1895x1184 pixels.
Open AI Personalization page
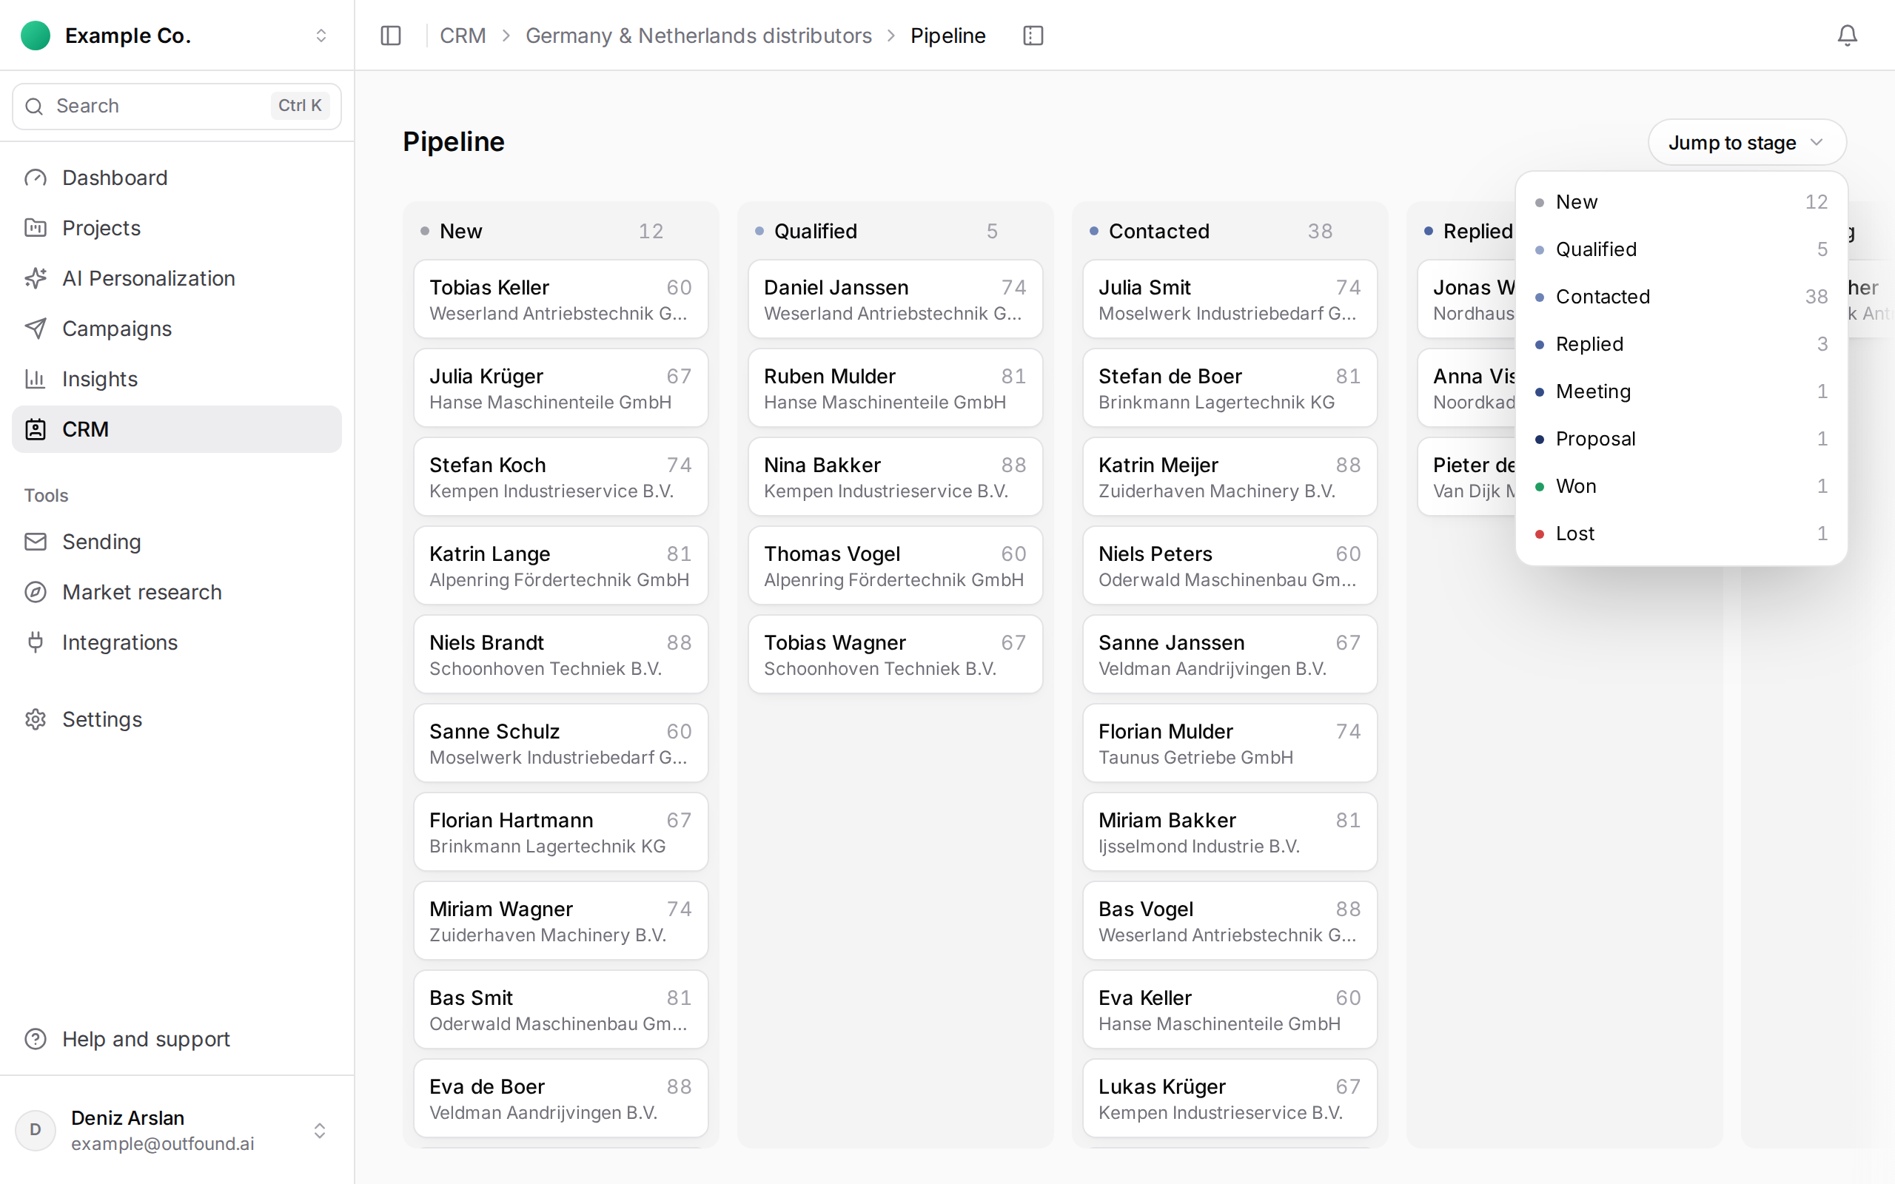(x=177, y=278)
